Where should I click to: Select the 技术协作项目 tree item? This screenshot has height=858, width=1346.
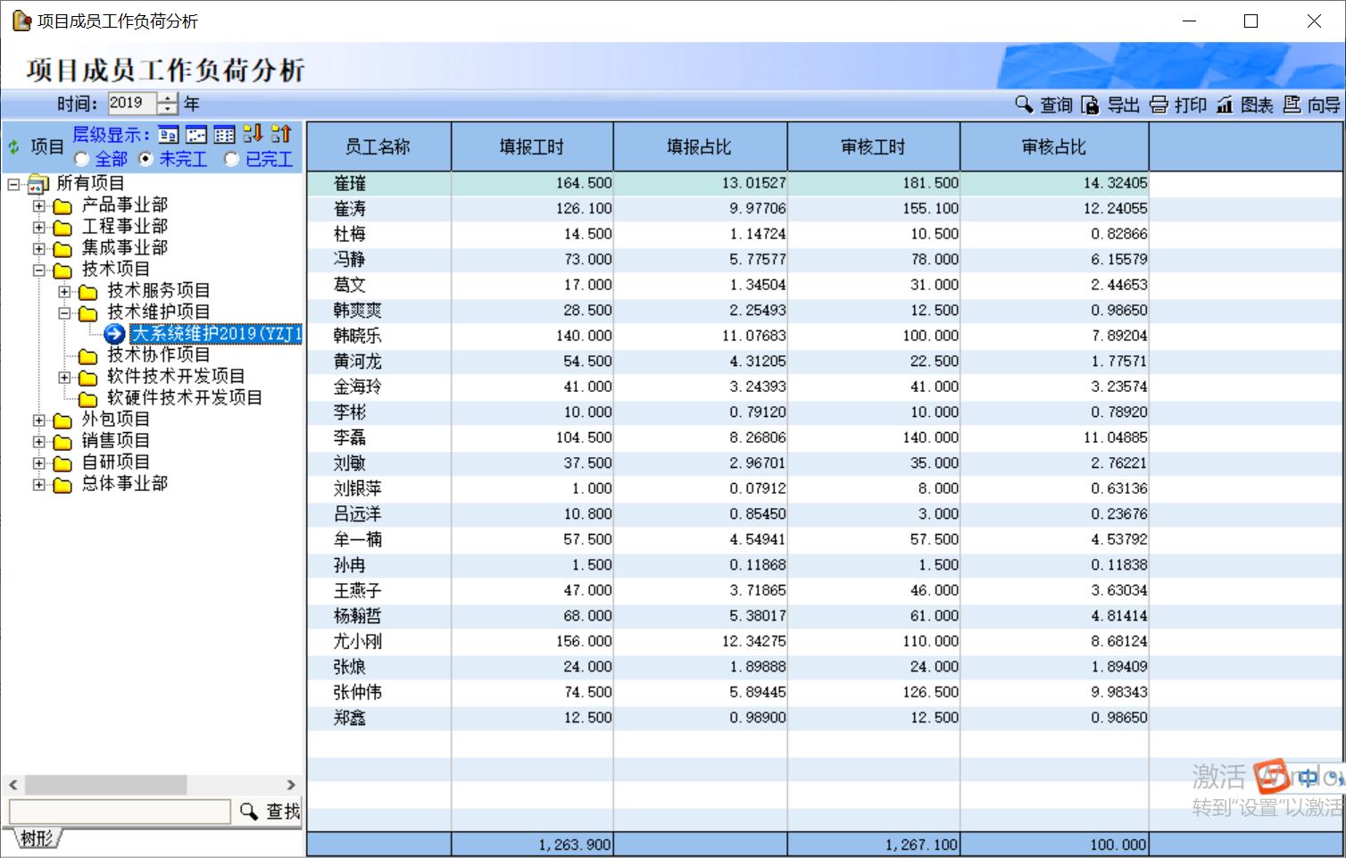point(158,355)
